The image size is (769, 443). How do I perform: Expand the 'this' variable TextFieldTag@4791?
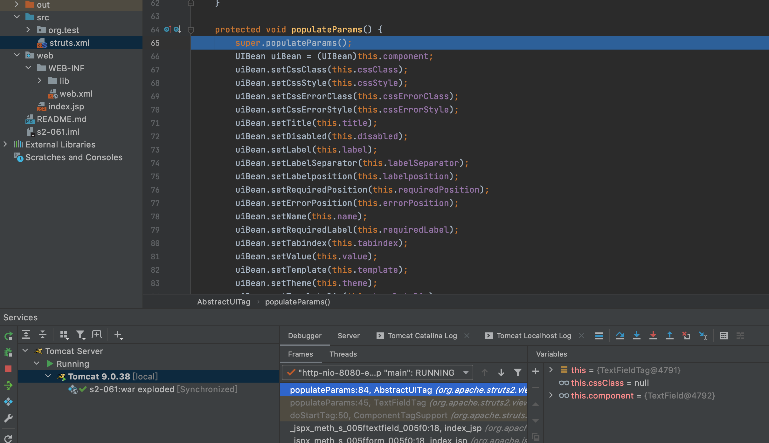click(551, 370)
